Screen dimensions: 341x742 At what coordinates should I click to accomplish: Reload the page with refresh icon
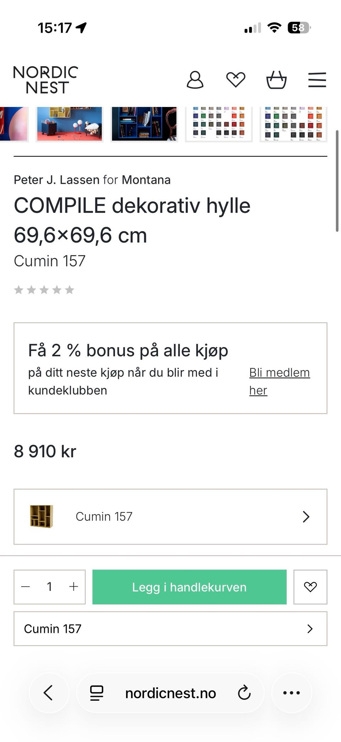click(244, 693)
